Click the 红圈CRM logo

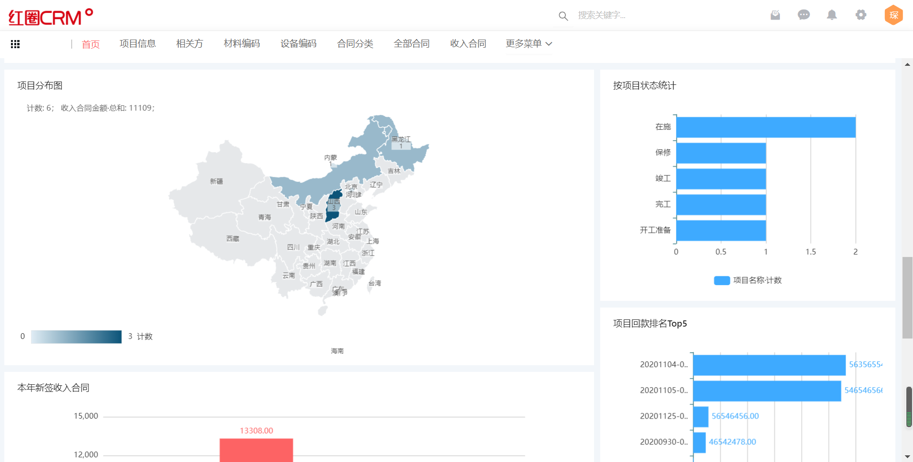click(x=51, y=17)
